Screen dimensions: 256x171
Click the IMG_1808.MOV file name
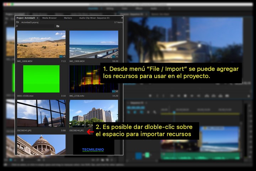25,61
